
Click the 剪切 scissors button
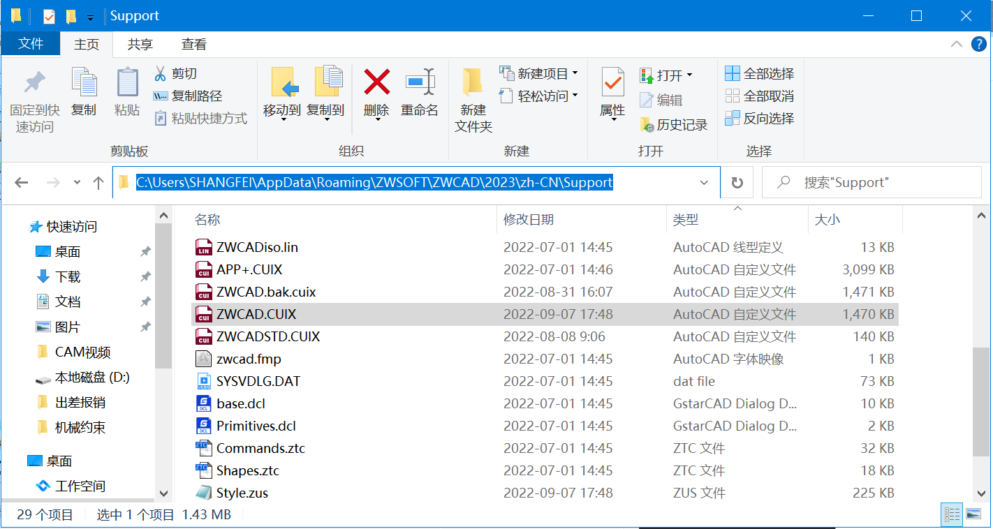(176, 73)
